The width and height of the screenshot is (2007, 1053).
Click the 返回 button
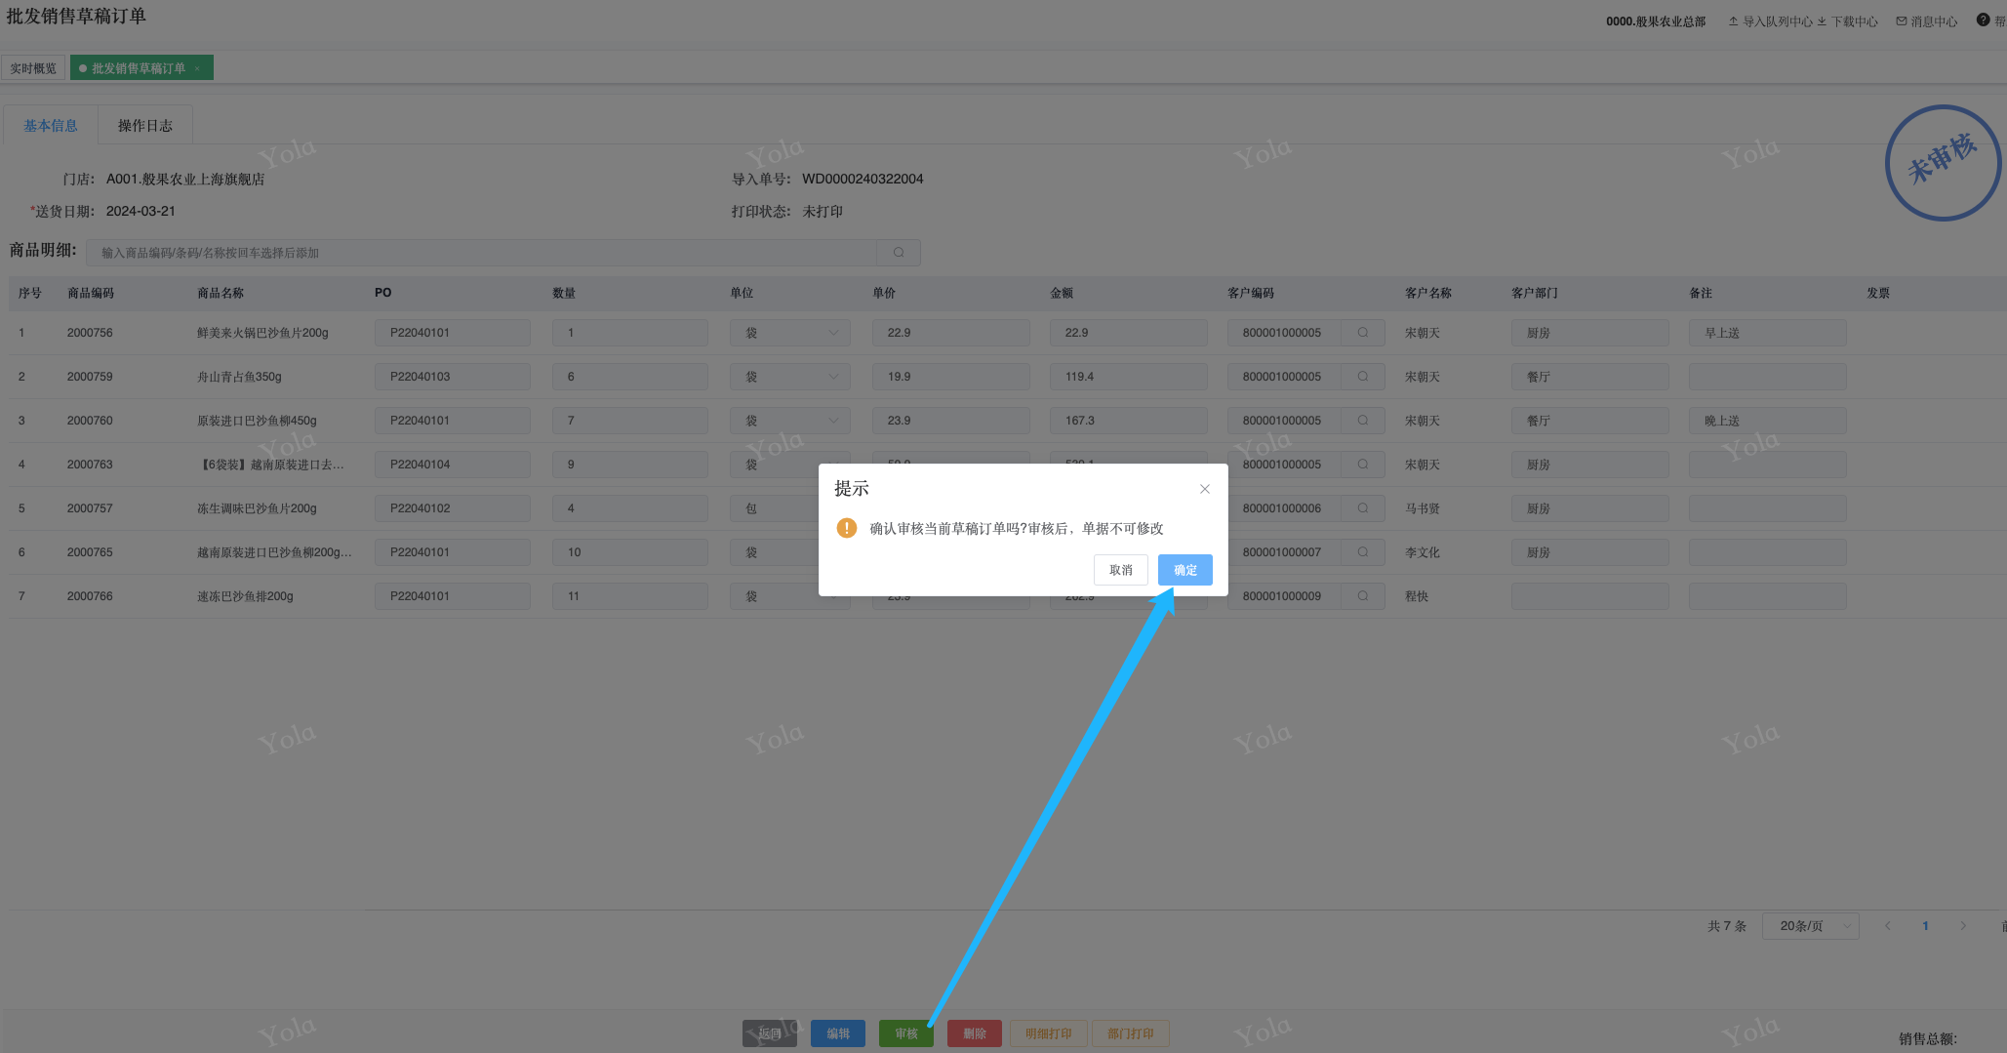[x=770, y=1033]
